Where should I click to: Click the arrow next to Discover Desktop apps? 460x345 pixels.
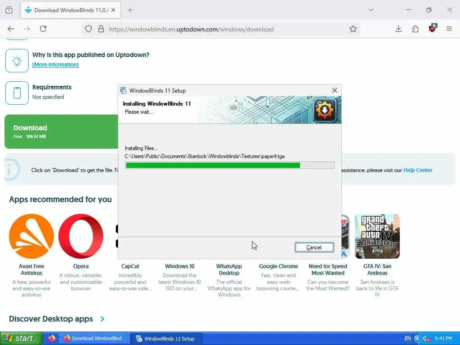102,319
